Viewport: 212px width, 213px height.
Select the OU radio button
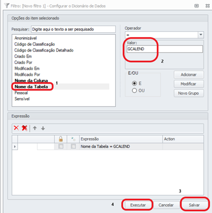click(x=134, y=90)
